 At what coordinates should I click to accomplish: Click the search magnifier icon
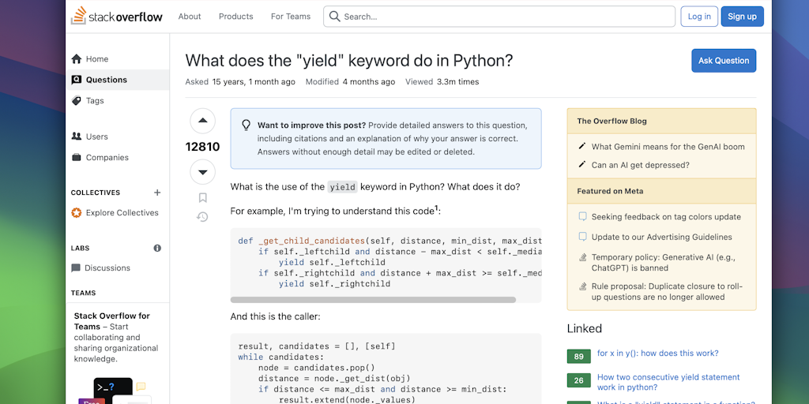point(334,17)
